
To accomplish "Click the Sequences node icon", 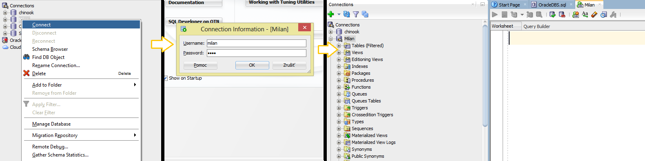I will 347,128.
